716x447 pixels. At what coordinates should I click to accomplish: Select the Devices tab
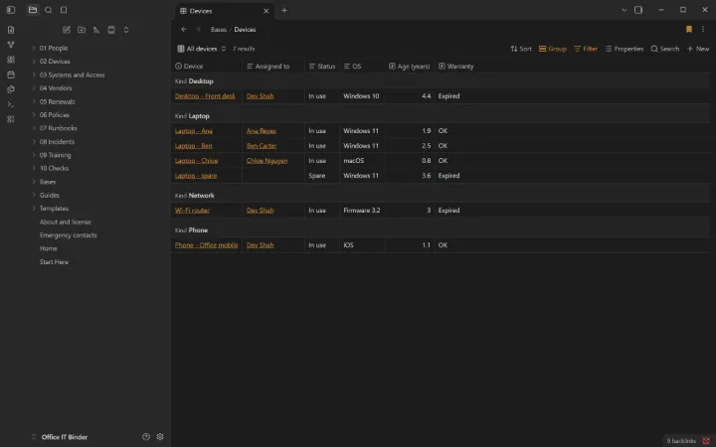coord(224,11)
